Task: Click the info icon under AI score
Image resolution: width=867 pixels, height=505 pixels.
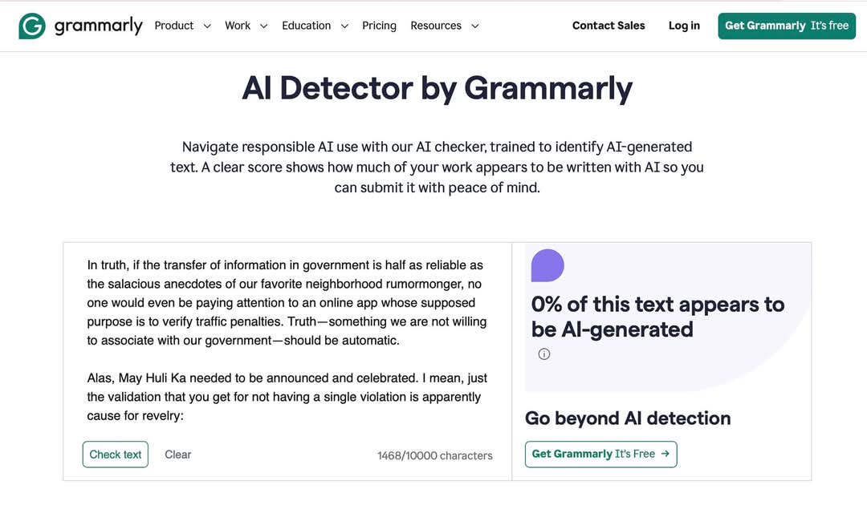Action: pyautogui.click(x=544, y=353)
